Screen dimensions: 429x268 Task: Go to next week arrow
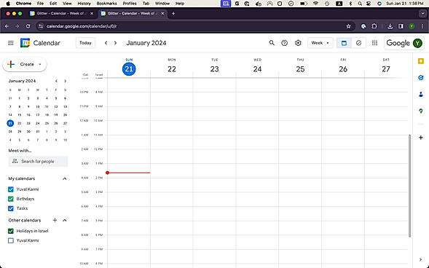[116, 43]
